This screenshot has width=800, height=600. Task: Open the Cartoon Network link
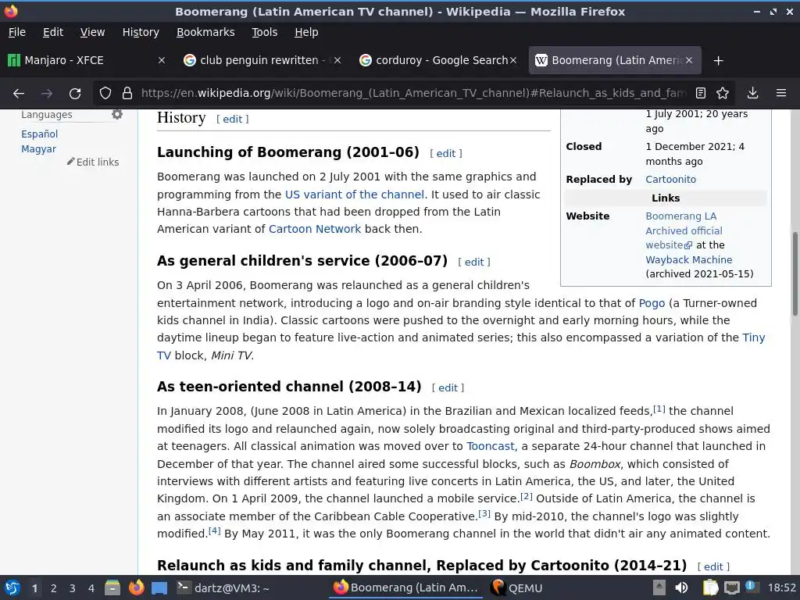(x=315, y=229)
